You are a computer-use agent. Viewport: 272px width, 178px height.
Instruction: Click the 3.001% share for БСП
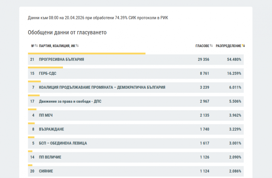235,143
